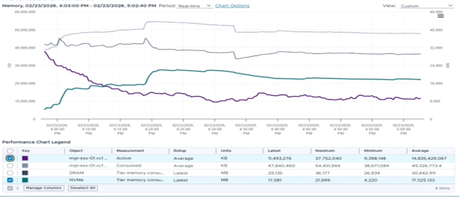Click the Latest column header
The image size is (460, 197).
[x=274, y=151]
